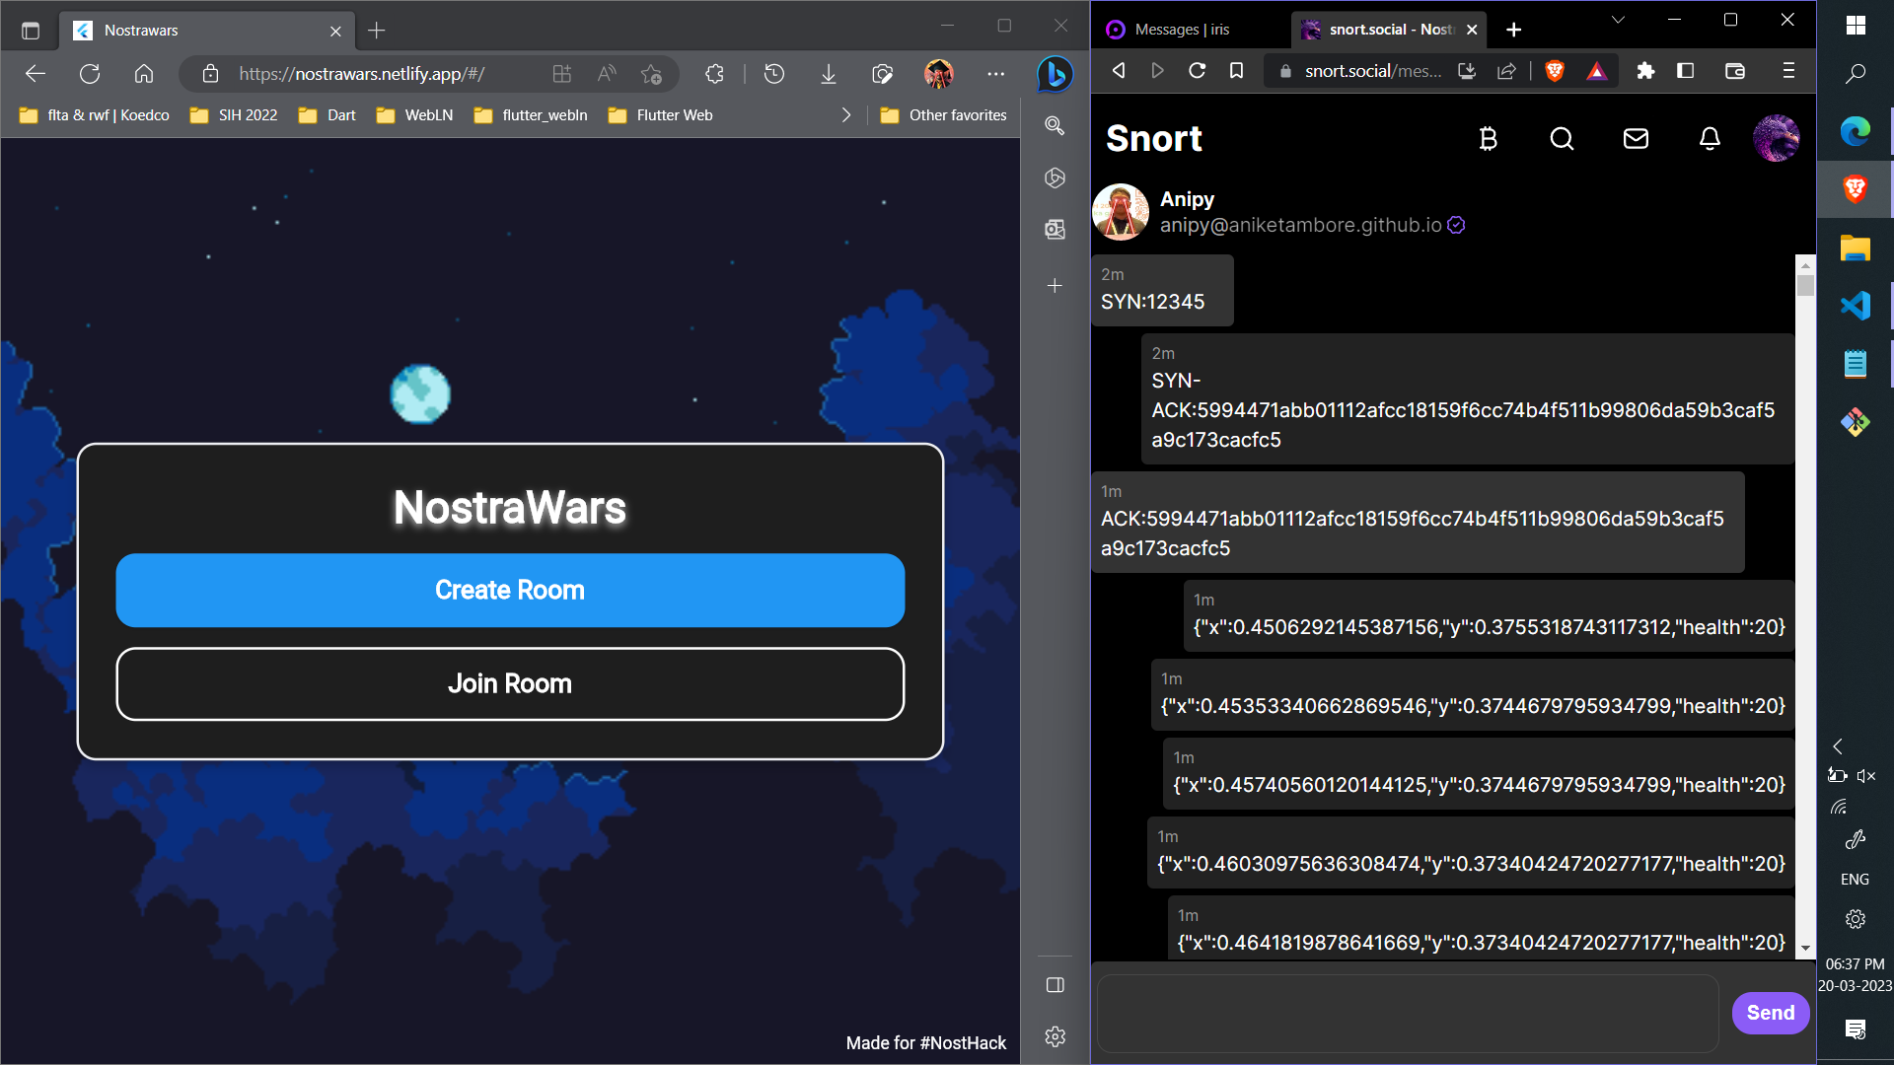Toggle muted volume icon in system tray
The height and width of the screenshot is (1065, 1894).
[1865, 776]
